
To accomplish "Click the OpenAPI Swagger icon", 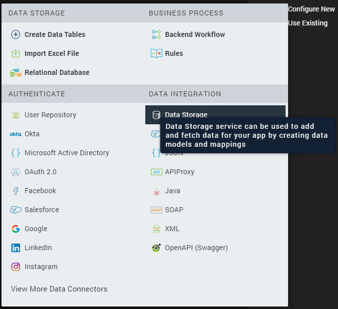I will [x=156, y=248].
